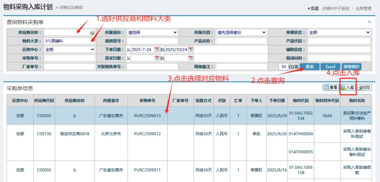The image size is (380, 182).
Task: Open the demand end date calendar icon
Action: (x=191, y=58)
